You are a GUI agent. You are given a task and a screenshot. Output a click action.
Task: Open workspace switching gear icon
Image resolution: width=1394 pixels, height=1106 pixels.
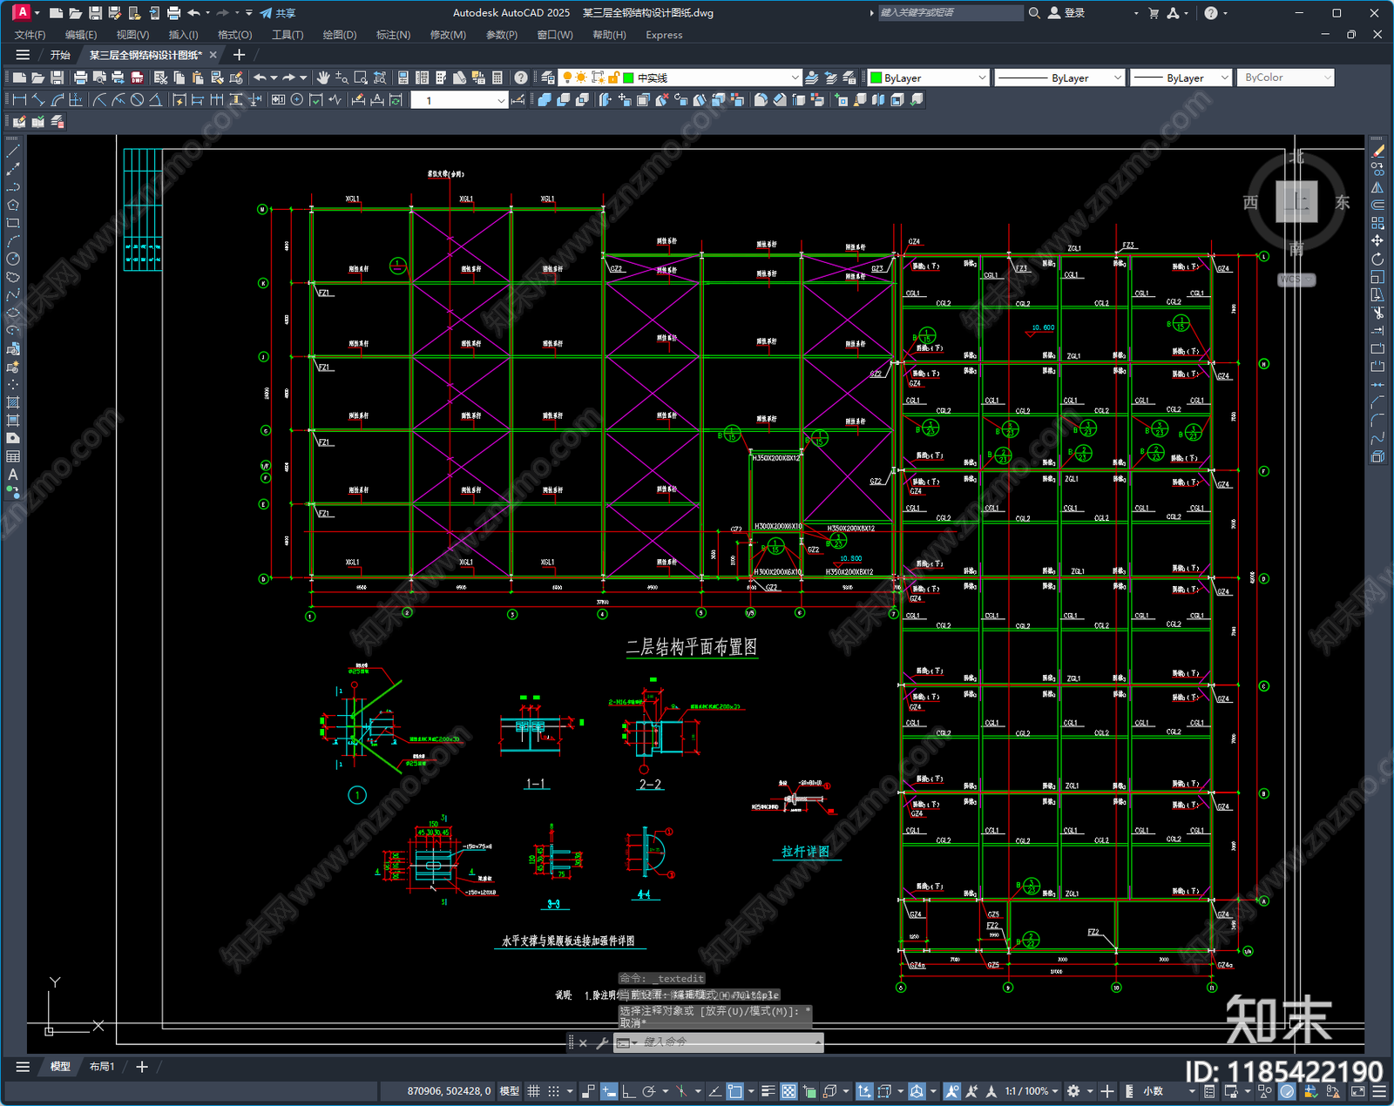pos(1073,1091)
